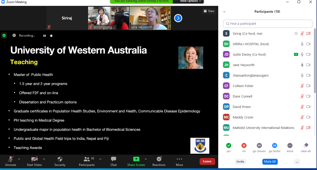Click the red Leave button
The height and width of the screenshot is (170, 317).
[207, 161]
